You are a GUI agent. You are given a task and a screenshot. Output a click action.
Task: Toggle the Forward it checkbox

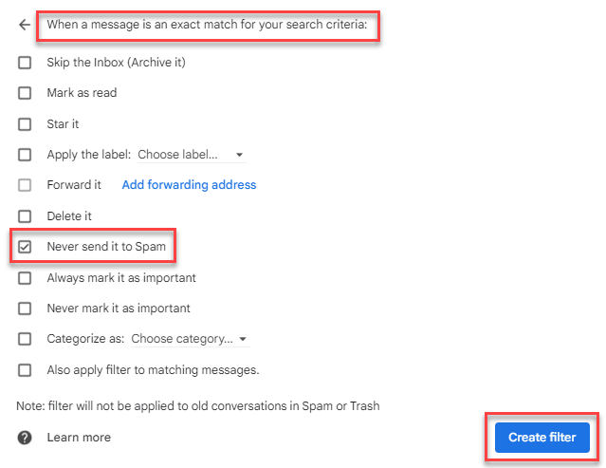[25, 185]
